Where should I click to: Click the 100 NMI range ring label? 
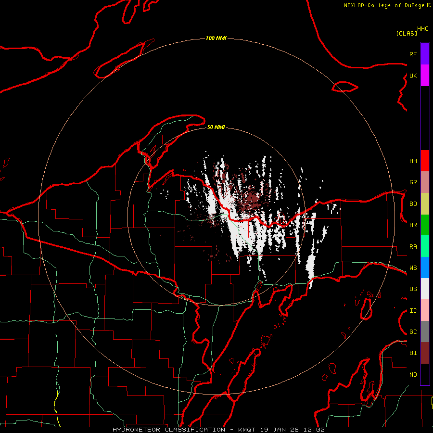click(216, 38)
